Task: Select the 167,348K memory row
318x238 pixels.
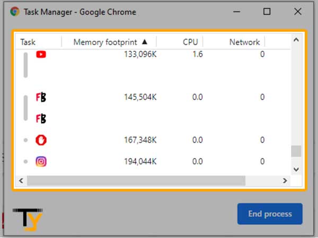Action: 153,140
